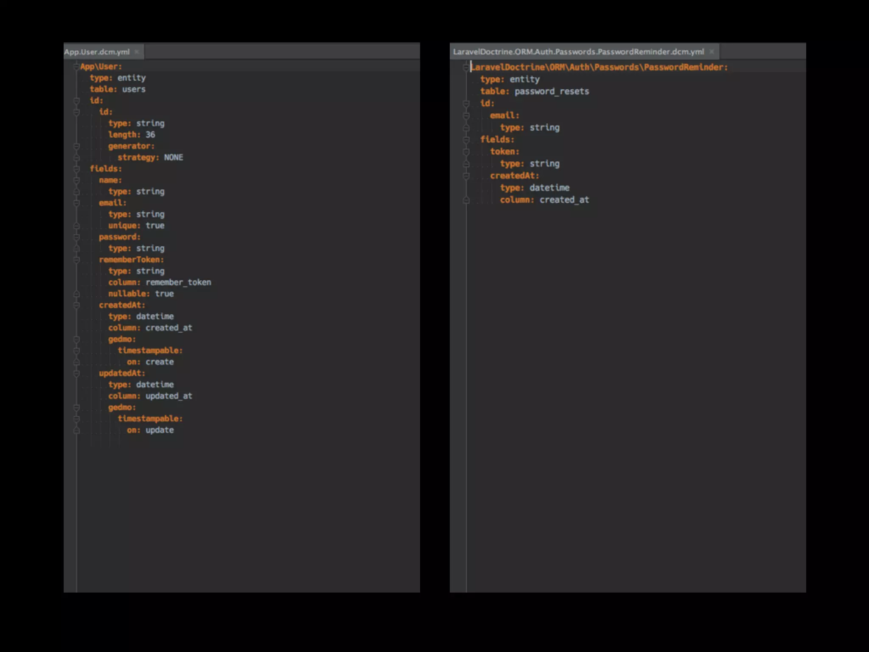This screenshot has width=869, height=652.
Task: Close the PasswordReminder.dcm.yml tab
Action: tap(712, 52)
